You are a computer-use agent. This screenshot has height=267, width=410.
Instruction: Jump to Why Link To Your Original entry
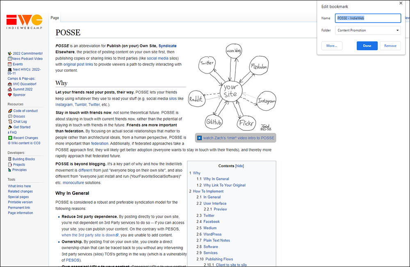[x=224, y=185]
